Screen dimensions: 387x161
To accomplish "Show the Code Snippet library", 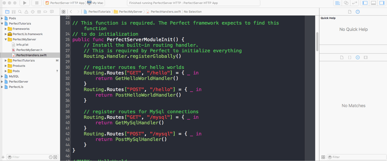I will pos(350,57).
